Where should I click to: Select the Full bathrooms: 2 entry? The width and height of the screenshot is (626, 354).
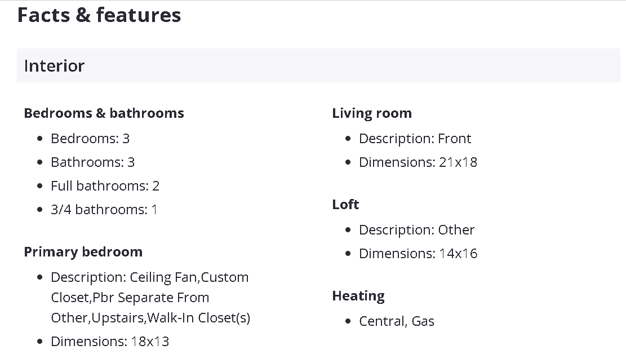pyautogui.click(x=105, y=186)
